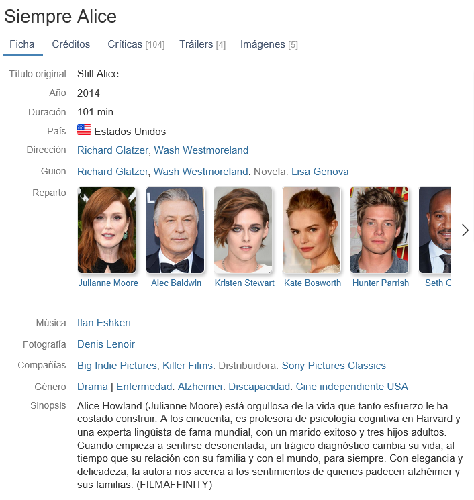Switch to the Críticas tab
Viewport: 474px width, 500px height.
[x=136, y=44]
